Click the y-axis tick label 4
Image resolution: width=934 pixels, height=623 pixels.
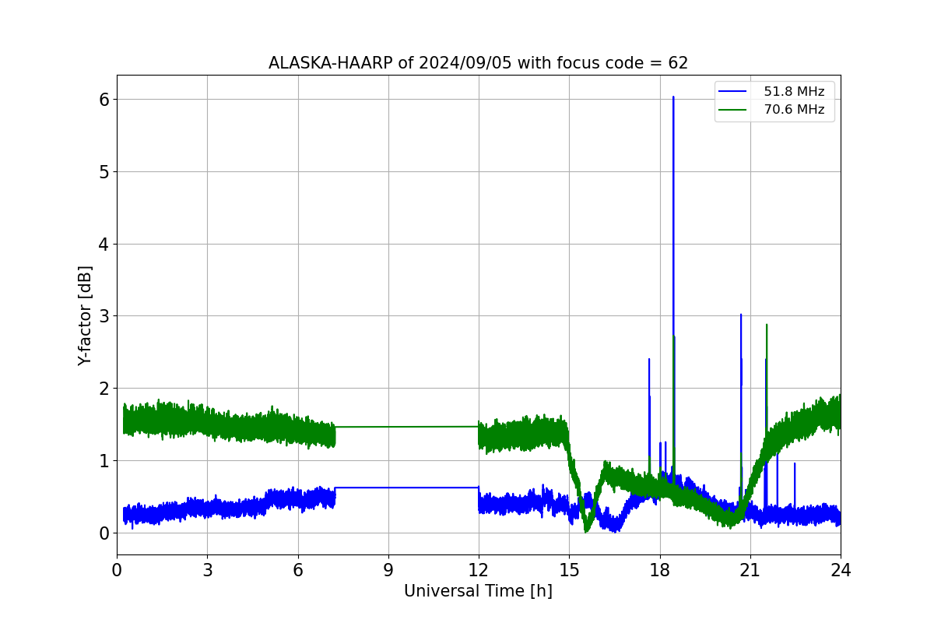[104, 244]
